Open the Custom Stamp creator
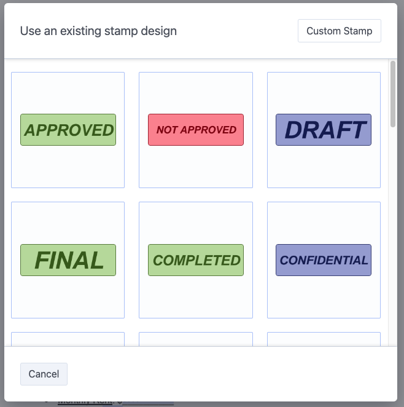Viewport: 404px width, 407px height. point(339,31)
